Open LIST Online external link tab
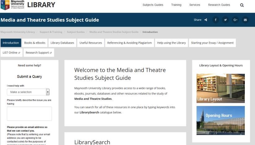Viewport: 255px width, 145px height. [11, 53]
